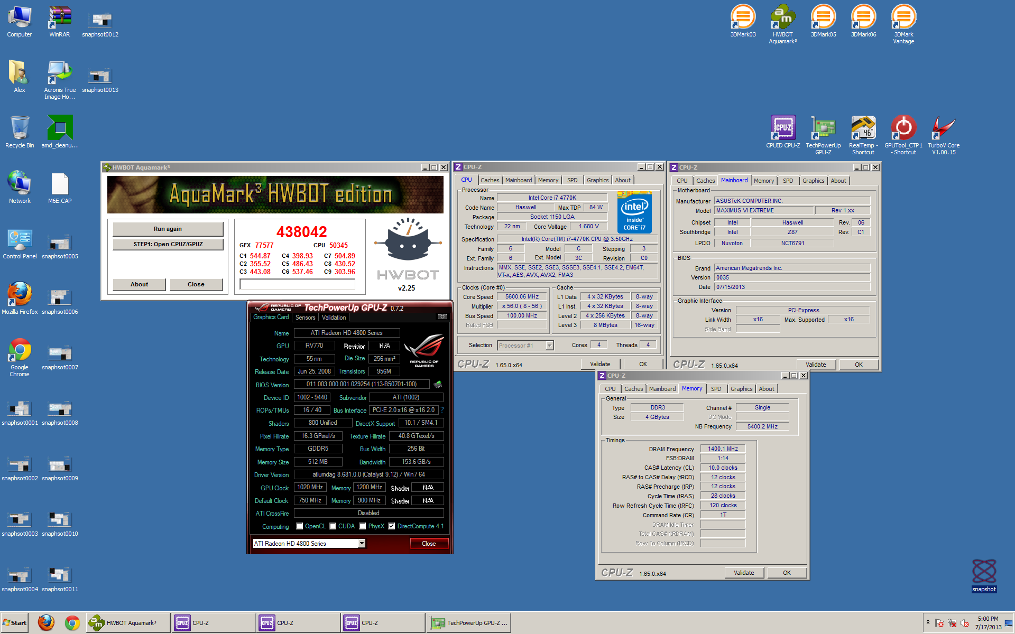Click the red Close button in GPU-Z
The width and height of the screenshot is (1015, 634).
pyautogui.click(x=429, y=544)
